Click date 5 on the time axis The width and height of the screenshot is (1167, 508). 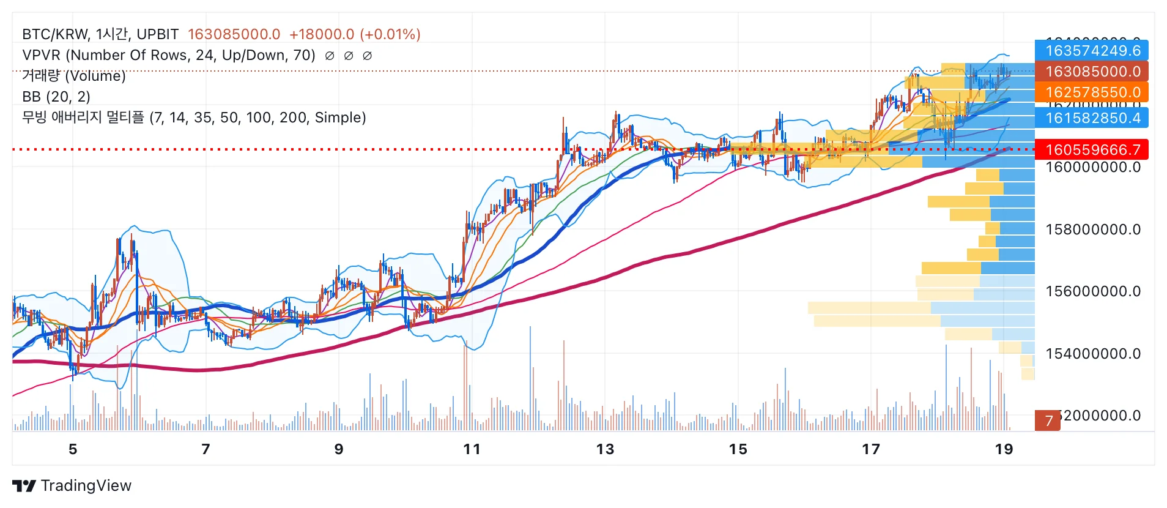73,449
